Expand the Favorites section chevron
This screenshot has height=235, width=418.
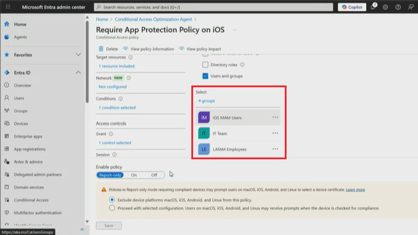pos(78,54)
